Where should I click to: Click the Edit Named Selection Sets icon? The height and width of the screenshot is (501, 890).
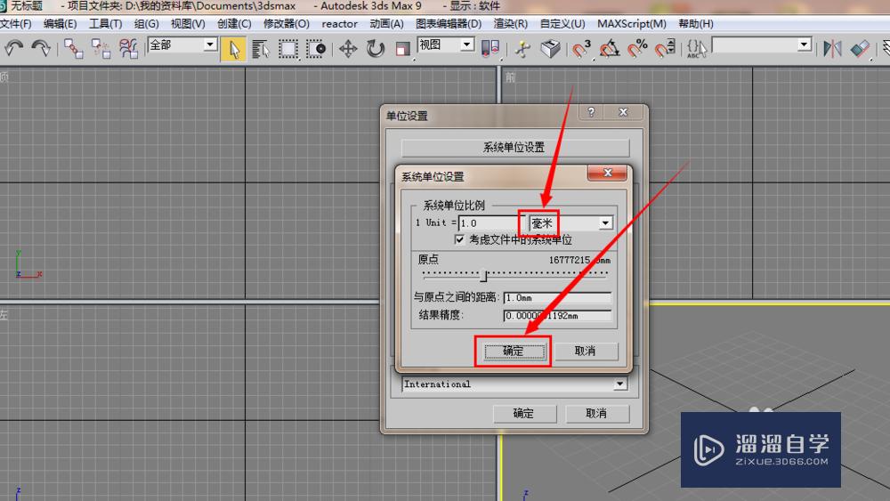pos(697,49)
